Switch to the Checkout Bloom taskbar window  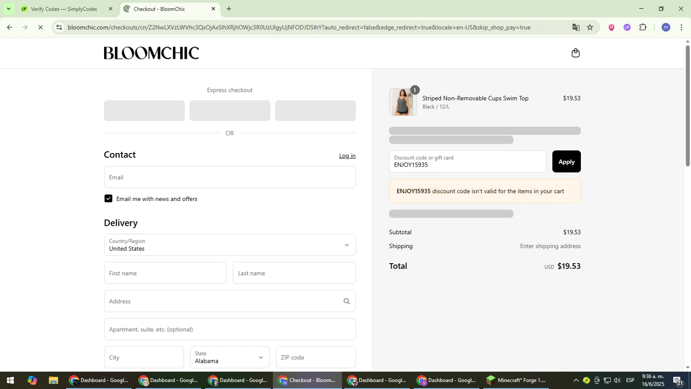coord(308,381)
